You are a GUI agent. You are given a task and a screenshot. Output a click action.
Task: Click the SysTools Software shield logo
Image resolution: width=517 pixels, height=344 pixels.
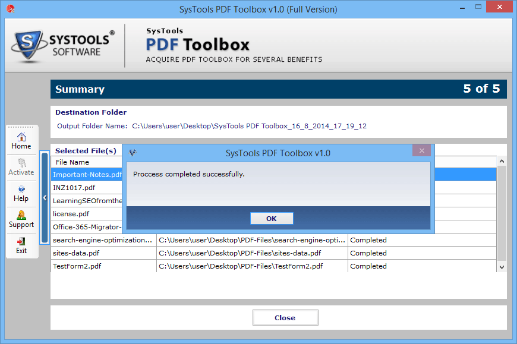28,45
